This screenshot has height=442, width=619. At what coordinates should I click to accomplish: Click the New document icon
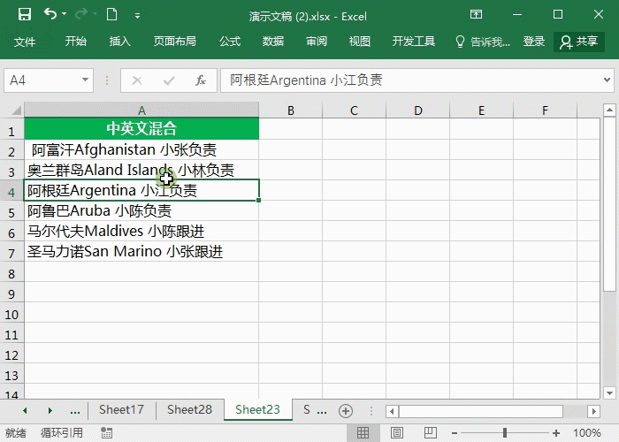point(111,15)
